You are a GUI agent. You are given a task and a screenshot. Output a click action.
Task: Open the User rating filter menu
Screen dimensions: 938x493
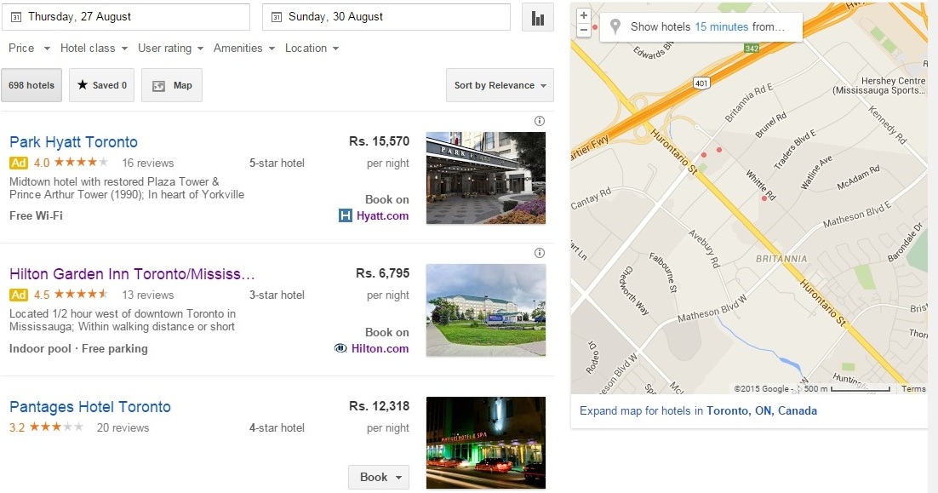tap(170, 49)
